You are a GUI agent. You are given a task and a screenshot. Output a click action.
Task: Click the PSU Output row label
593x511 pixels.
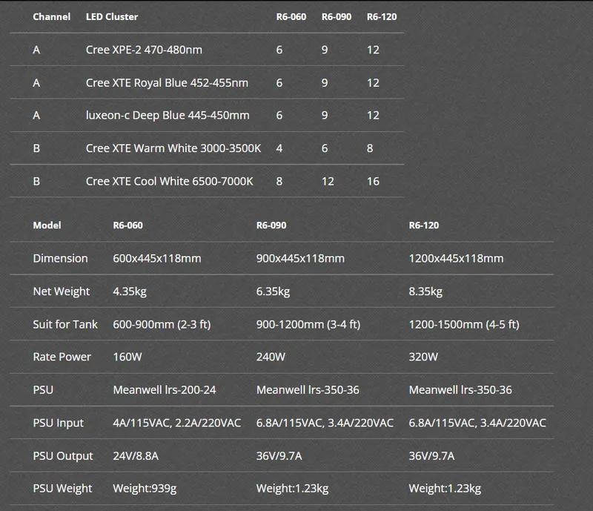[63, 455]
